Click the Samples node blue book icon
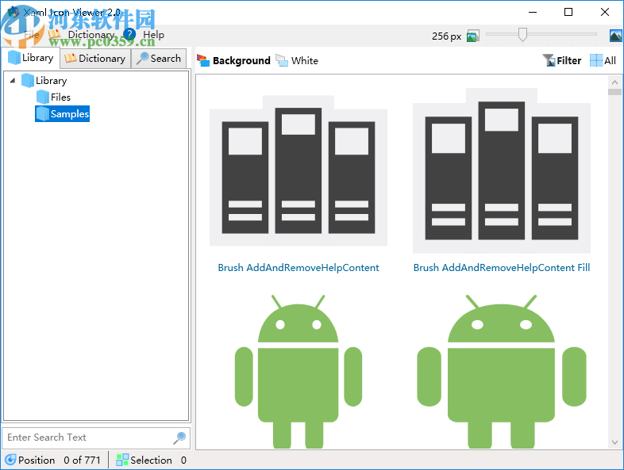The height and width of the screenshot is (470, 624). pyautogui.click(x=43, y=114)
